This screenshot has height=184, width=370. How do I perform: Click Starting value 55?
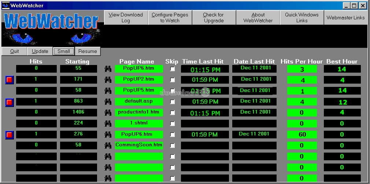click(x=78, y=69)
